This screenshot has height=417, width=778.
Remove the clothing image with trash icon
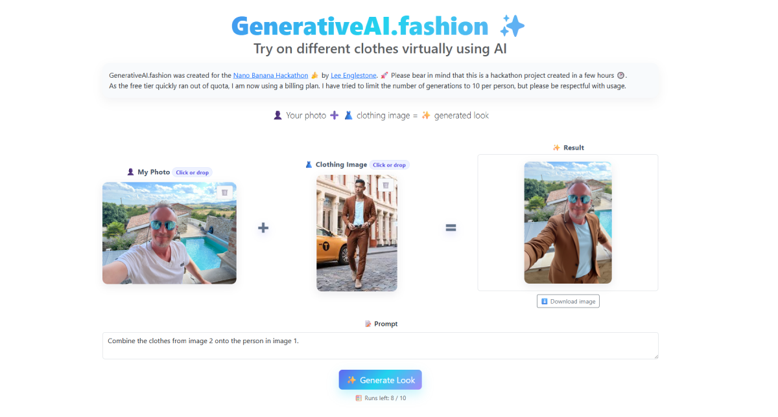[386, 185]
